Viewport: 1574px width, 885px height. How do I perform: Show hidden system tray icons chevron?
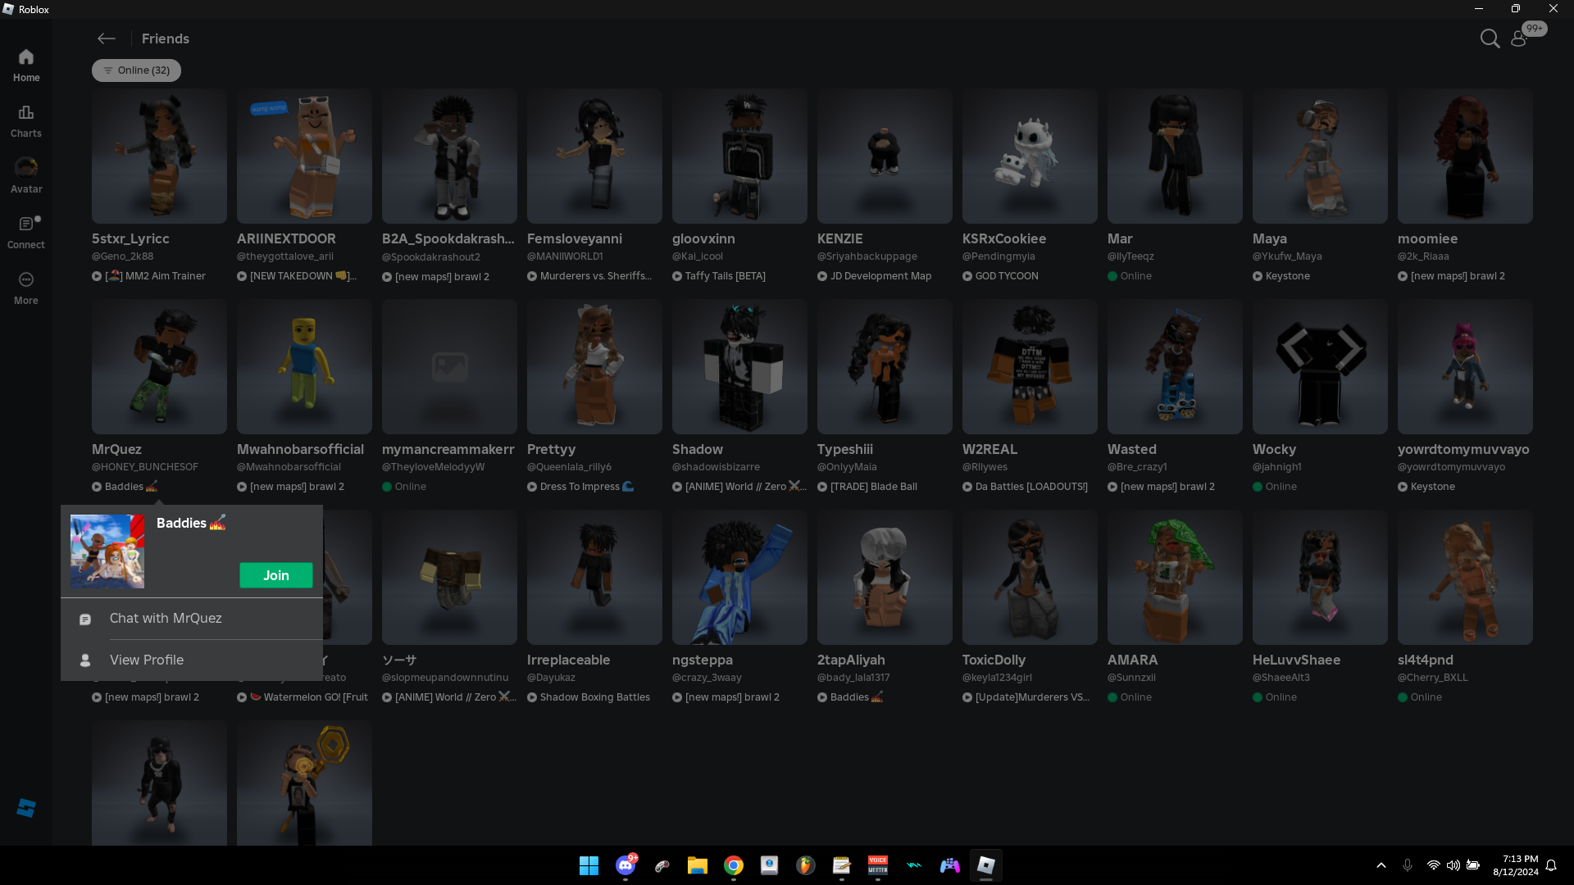(1381, 865)
